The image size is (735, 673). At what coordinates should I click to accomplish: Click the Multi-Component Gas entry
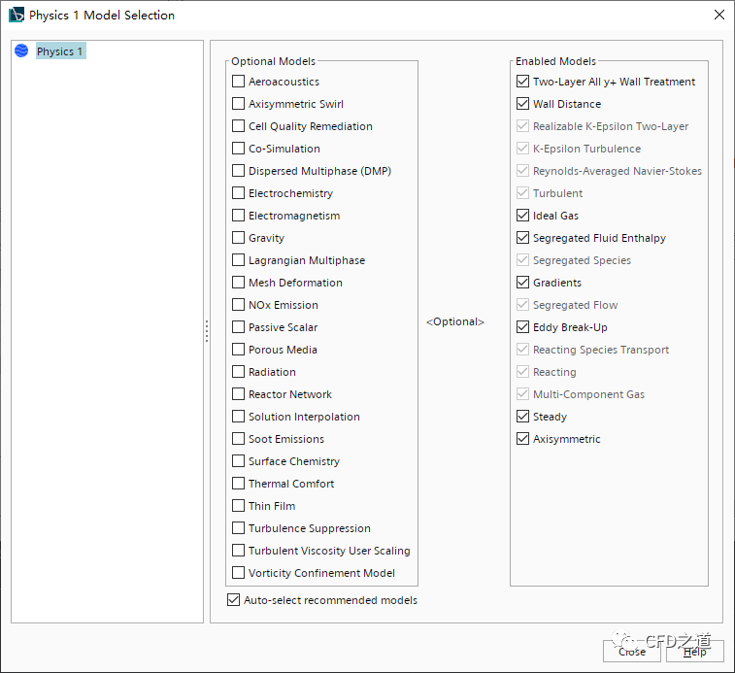pos(581,394)
